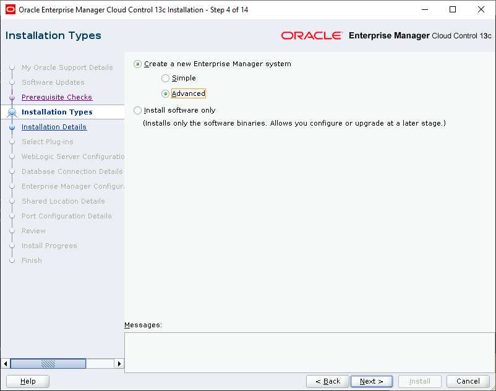The width and height of the screenshot is (496, 391).
Task: Go back with the Back button
Action: pos(328,381)
